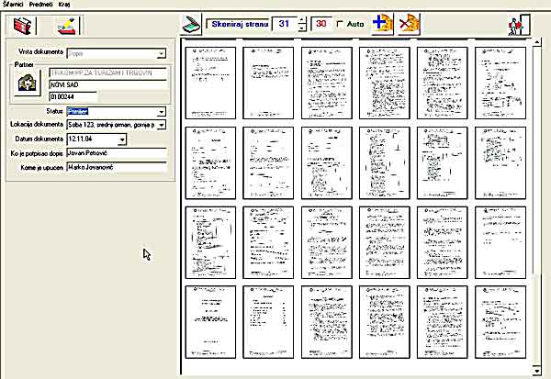
Task: Click the add page plus icon
Action: 382,24
